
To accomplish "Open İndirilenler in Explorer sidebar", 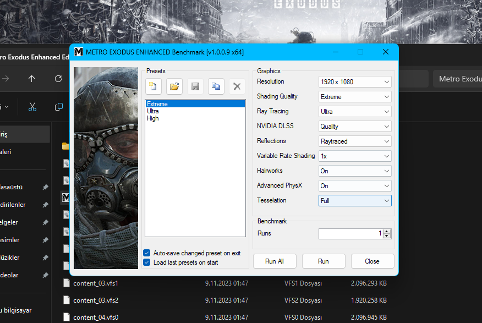I will [13, 205].
